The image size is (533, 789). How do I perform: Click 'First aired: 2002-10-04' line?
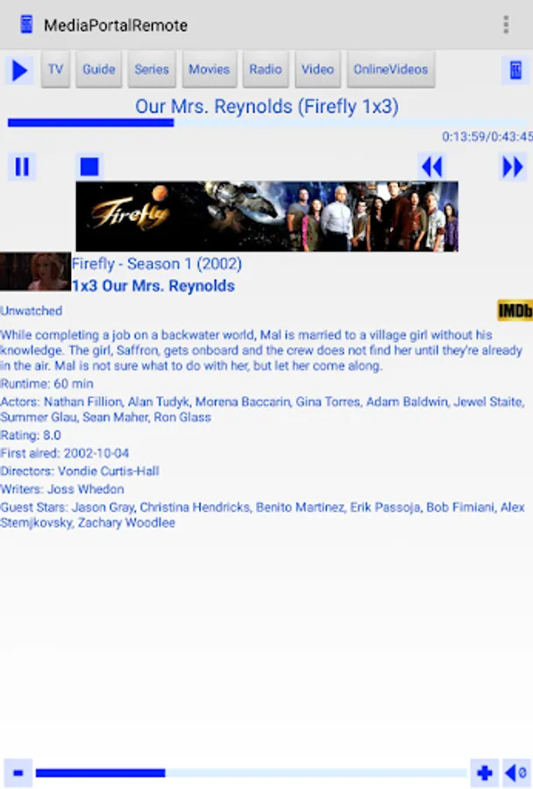64,453
